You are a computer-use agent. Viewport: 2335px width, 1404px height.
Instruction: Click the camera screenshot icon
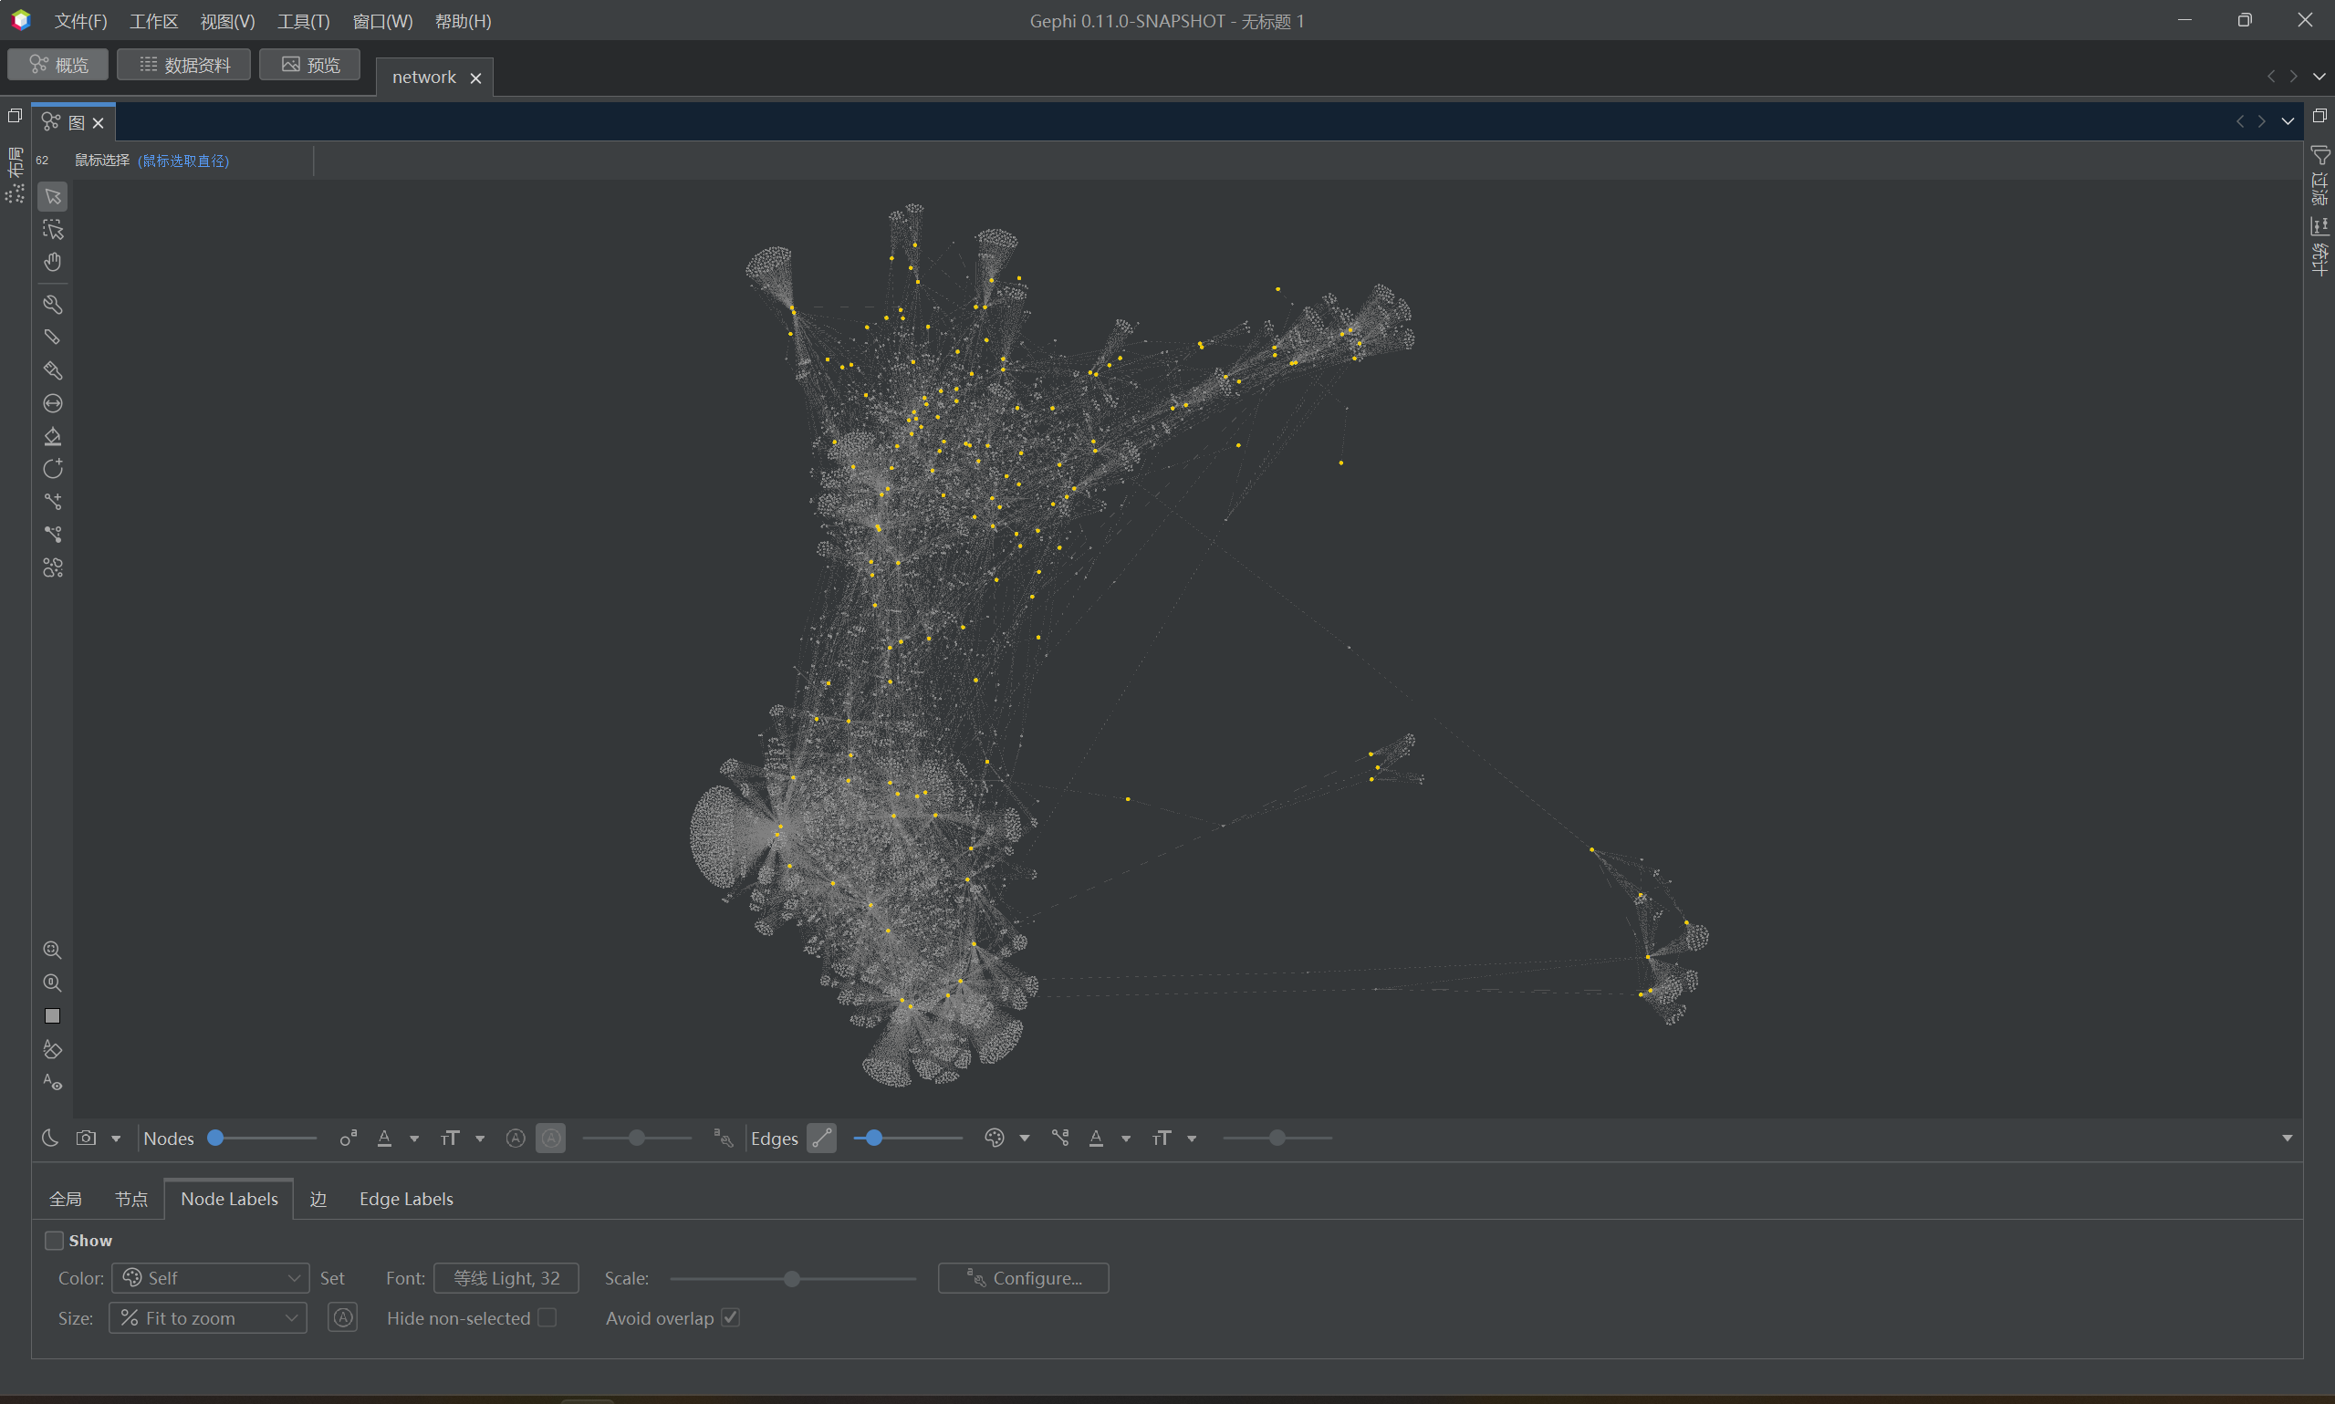(86, 1139)
